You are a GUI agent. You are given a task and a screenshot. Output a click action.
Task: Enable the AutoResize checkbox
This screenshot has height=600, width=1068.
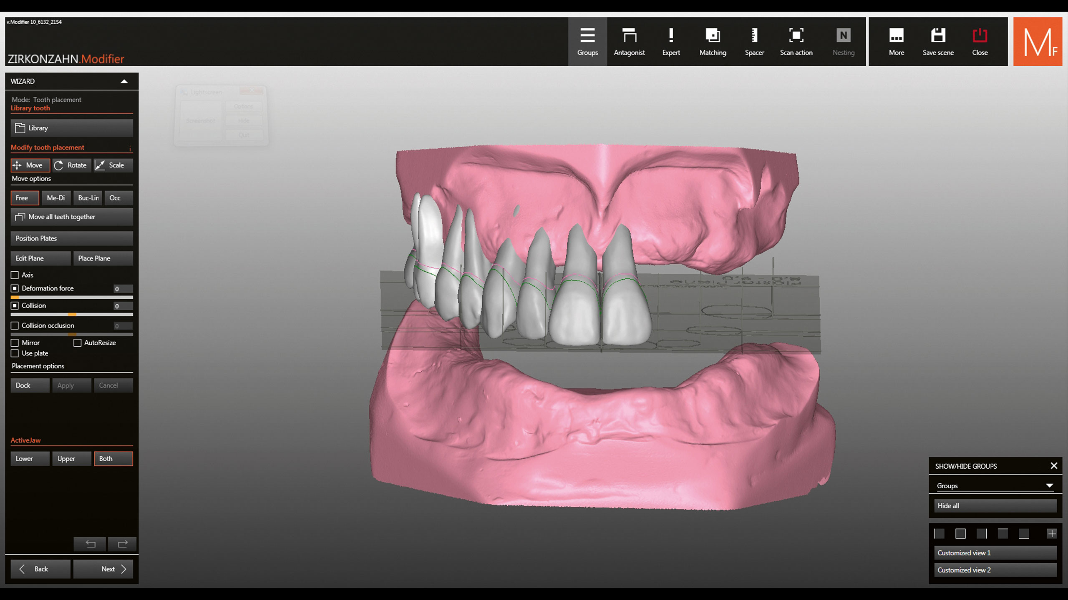(78, 342)
